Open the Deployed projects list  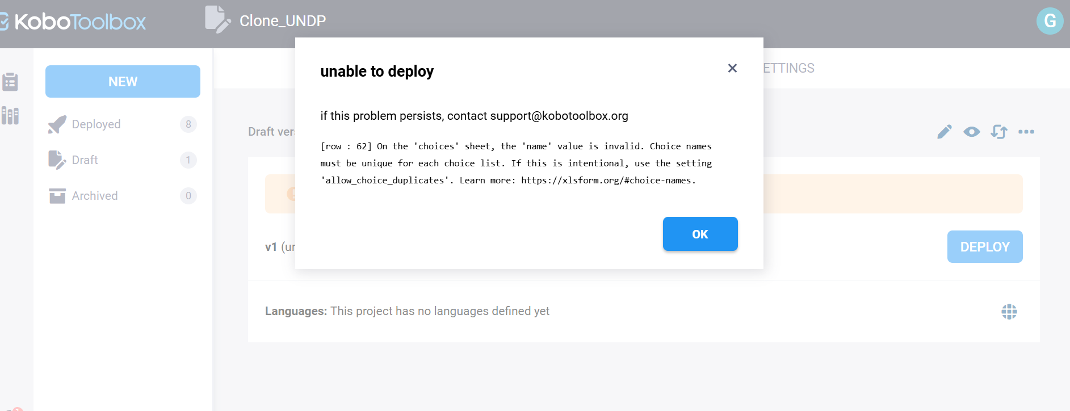click(x=96, y=124)
